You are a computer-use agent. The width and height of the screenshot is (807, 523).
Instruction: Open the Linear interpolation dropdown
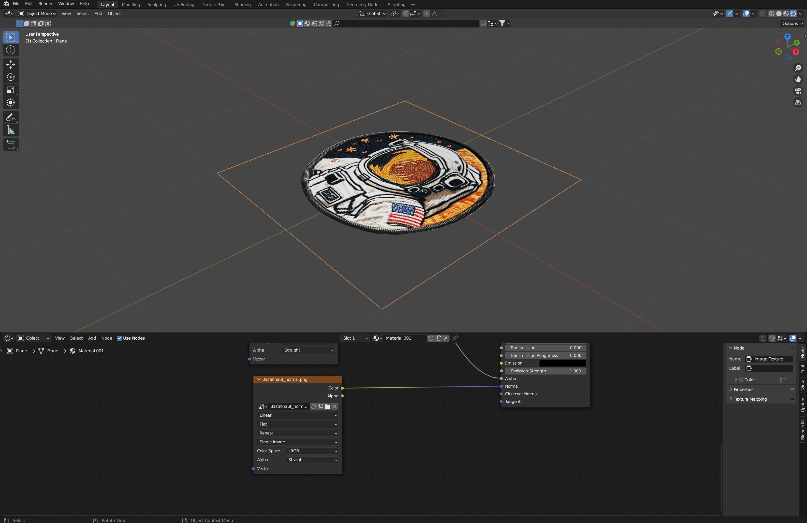coord(297,415)
